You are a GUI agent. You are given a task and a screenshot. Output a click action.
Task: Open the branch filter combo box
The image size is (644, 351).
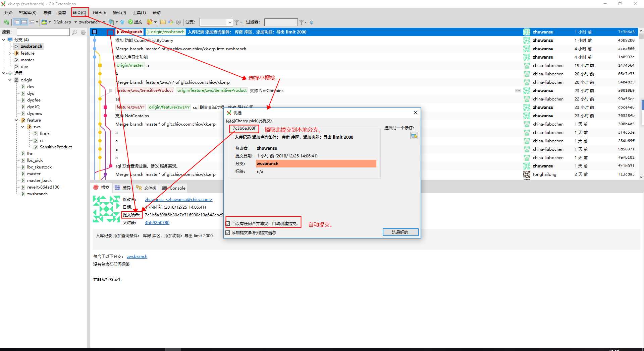click(216, 22)
